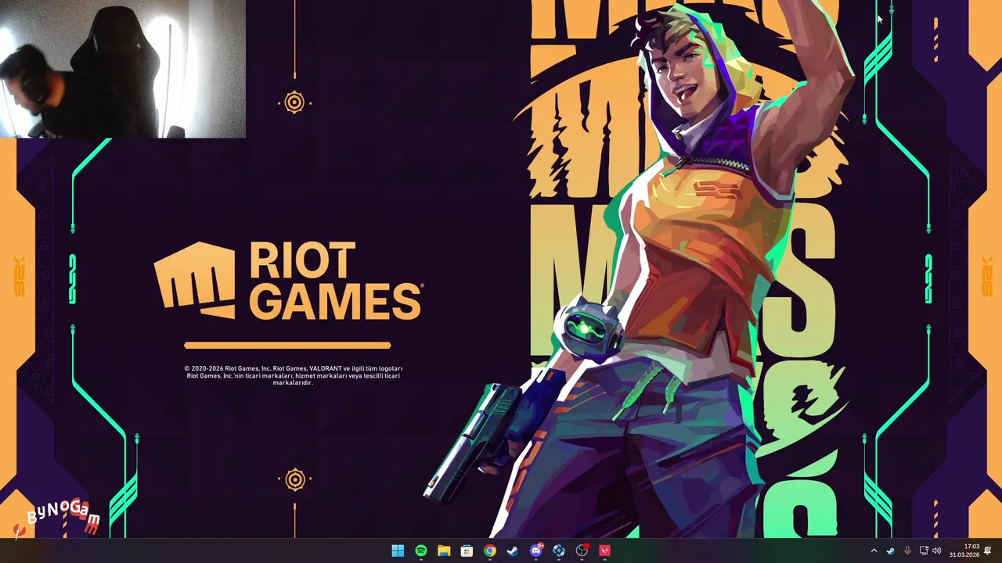Expand hidden system tray icons
Image resolution: width=1002 pixels, height=563 pixels.
(874, 550)
